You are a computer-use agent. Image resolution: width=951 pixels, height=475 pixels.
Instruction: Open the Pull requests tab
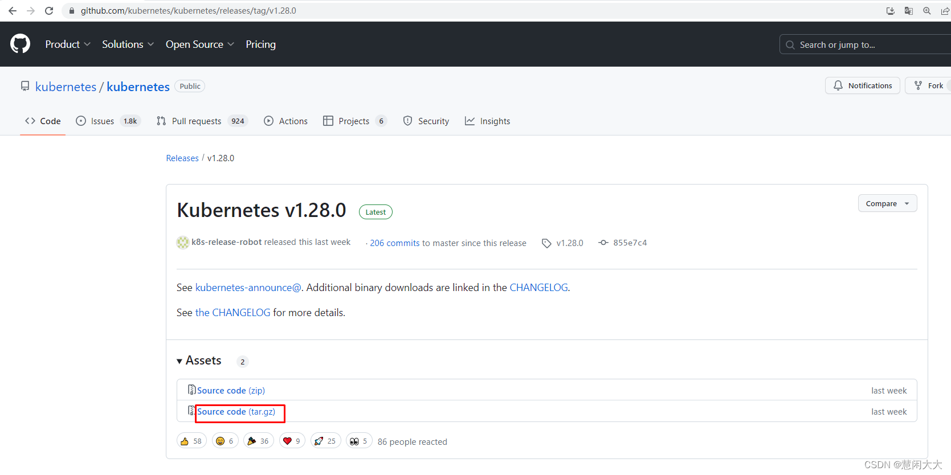tap(202, 121)
